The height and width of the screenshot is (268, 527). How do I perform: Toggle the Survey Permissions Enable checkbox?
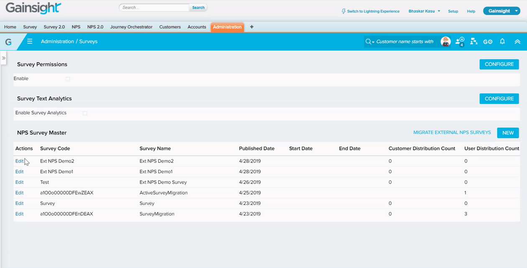(68, 79)
